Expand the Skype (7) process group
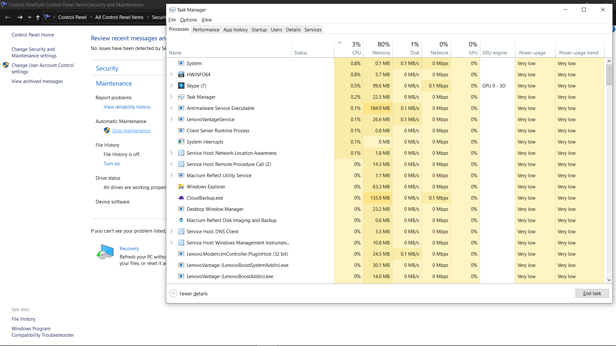The height and width of the screenshot is (346, 616). [x=171, y=86]
